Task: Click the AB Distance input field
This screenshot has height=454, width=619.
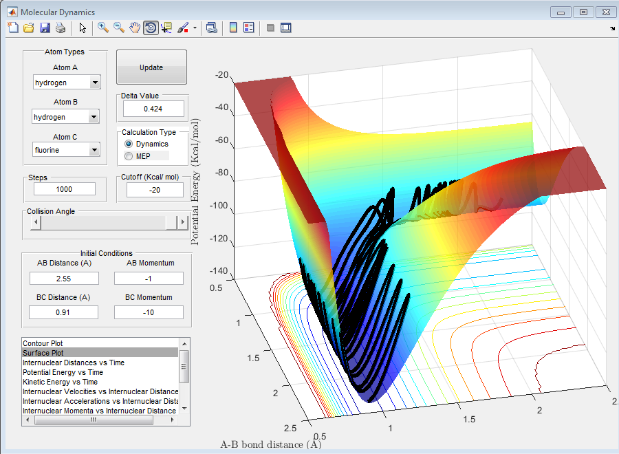Action: [x=64, y=278]
